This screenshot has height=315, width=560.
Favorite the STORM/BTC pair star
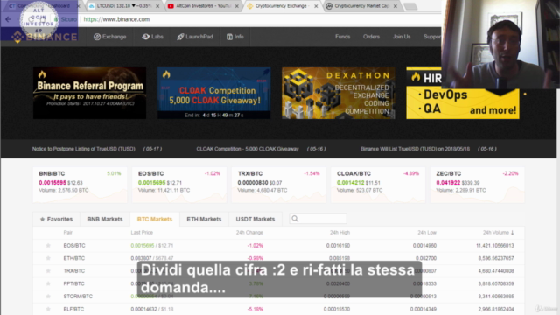(x=48, y=297)
